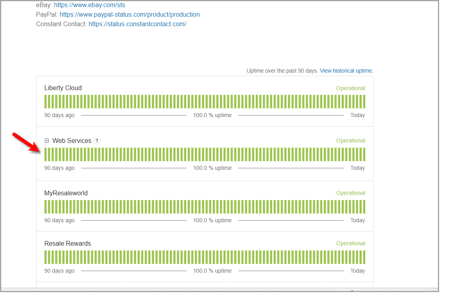Open the Constant Contact status link

137,24
